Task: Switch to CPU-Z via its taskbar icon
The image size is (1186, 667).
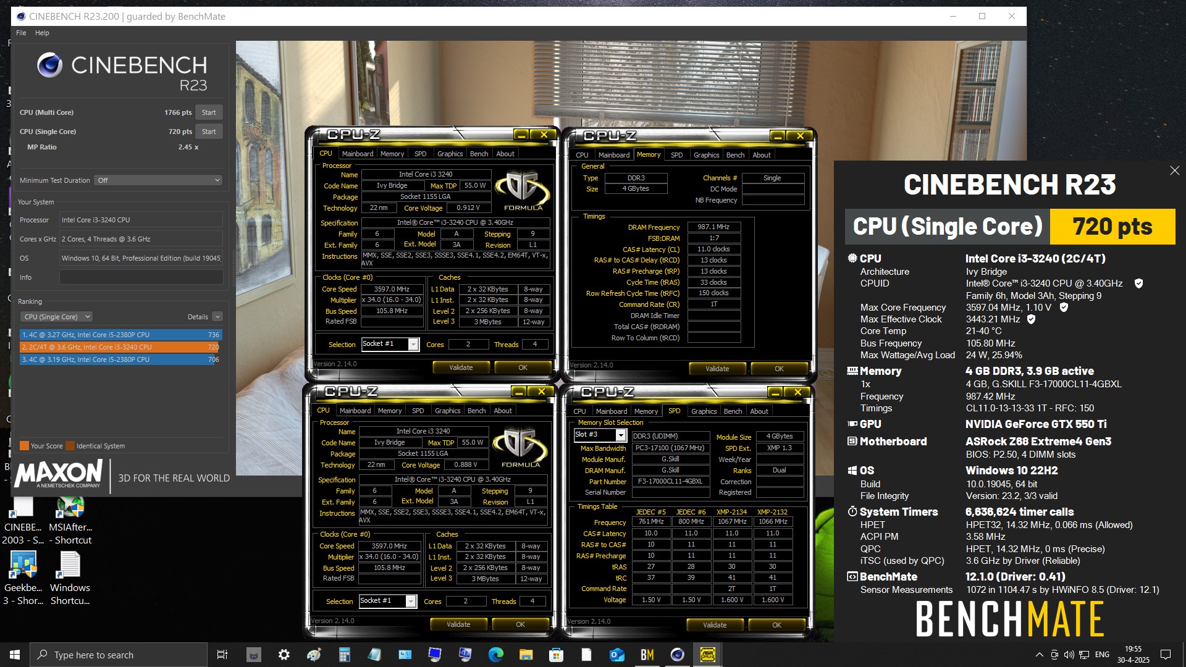Action: coord(707,655)
